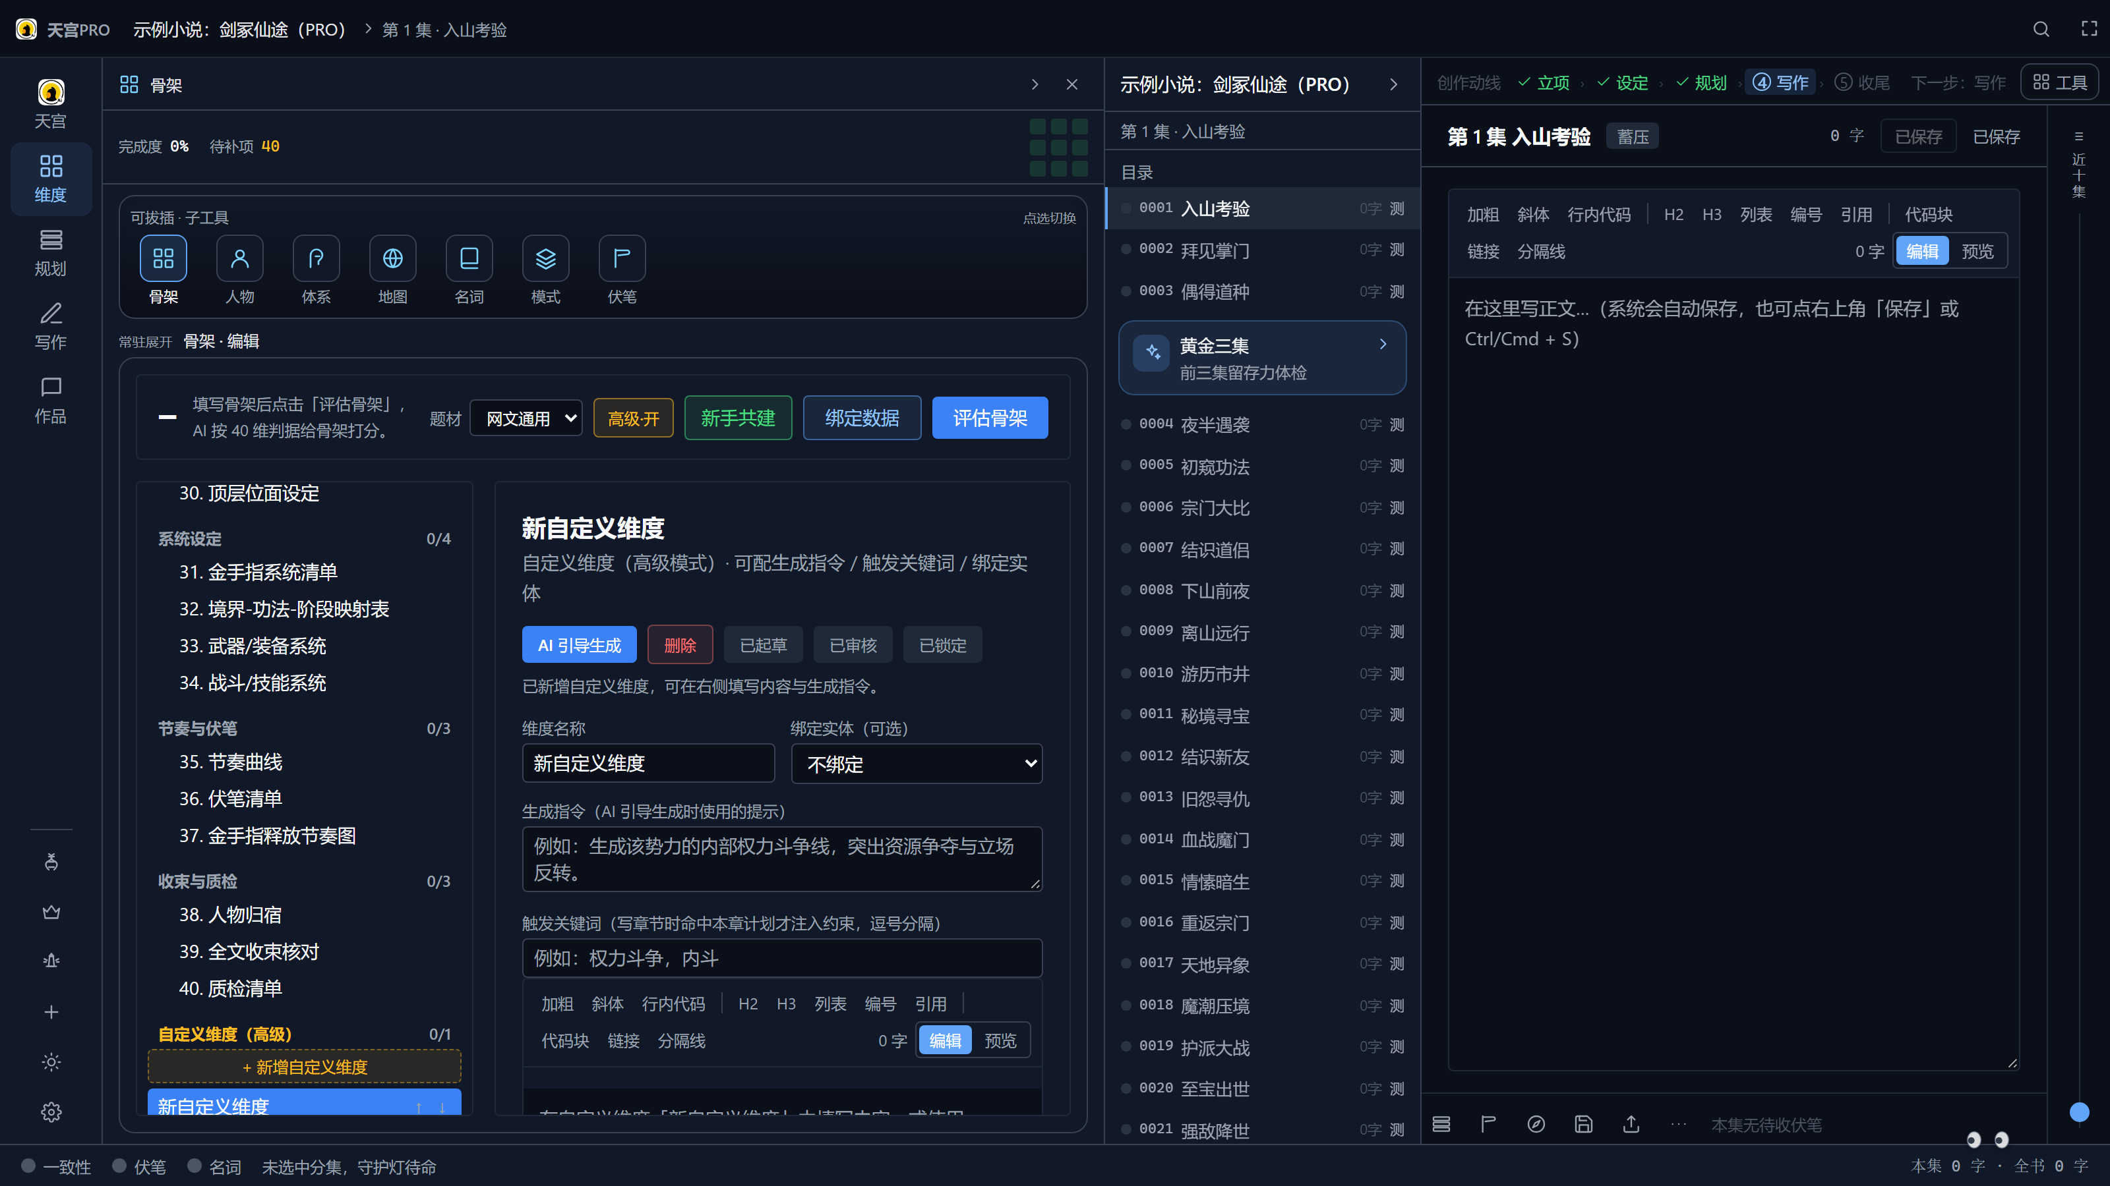Open the 伏笔 flag sub-tool
Image resolution: width=2110 pixels, height=1186 pixels.
(x=622, y=258)
